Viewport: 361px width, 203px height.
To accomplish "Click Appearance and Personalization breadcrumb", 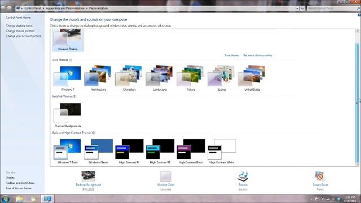I will 65,8.
